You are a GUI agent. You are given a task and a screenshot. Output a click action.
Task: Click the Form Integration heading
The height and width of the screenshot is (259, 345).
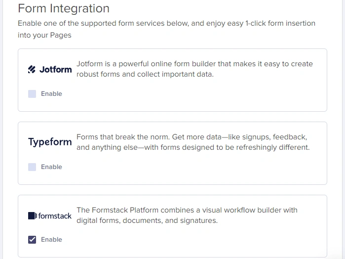tap(64, 8)
